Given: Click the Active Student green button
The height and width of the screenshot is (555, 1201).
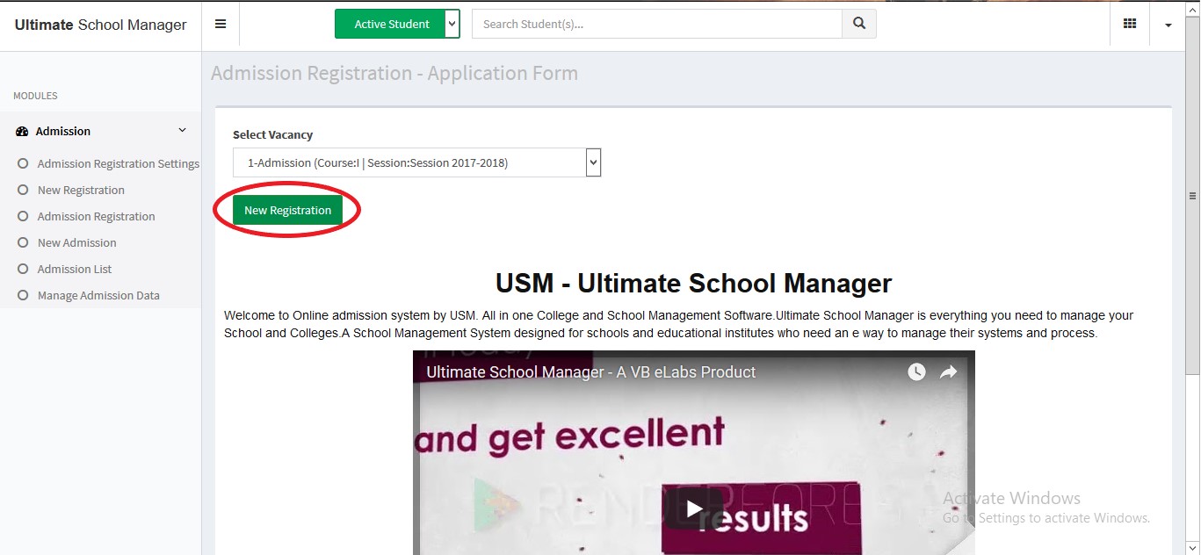Looking at the screenshot, I should click(391, 24).
